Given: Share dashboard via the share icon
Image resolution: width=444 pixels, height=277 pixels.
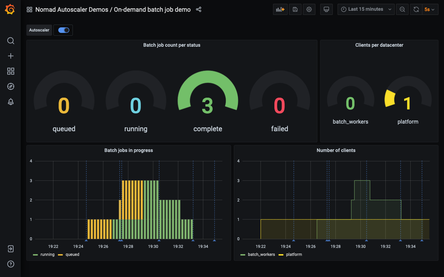Looking at the screenshot, I should (x=198, y=9).
